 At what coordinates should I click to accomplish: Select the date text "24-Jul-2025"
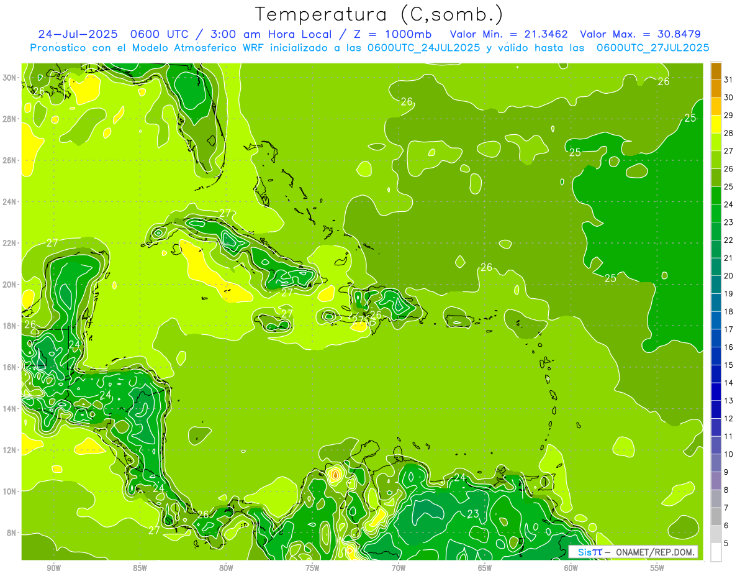click(x=78, y=34)
